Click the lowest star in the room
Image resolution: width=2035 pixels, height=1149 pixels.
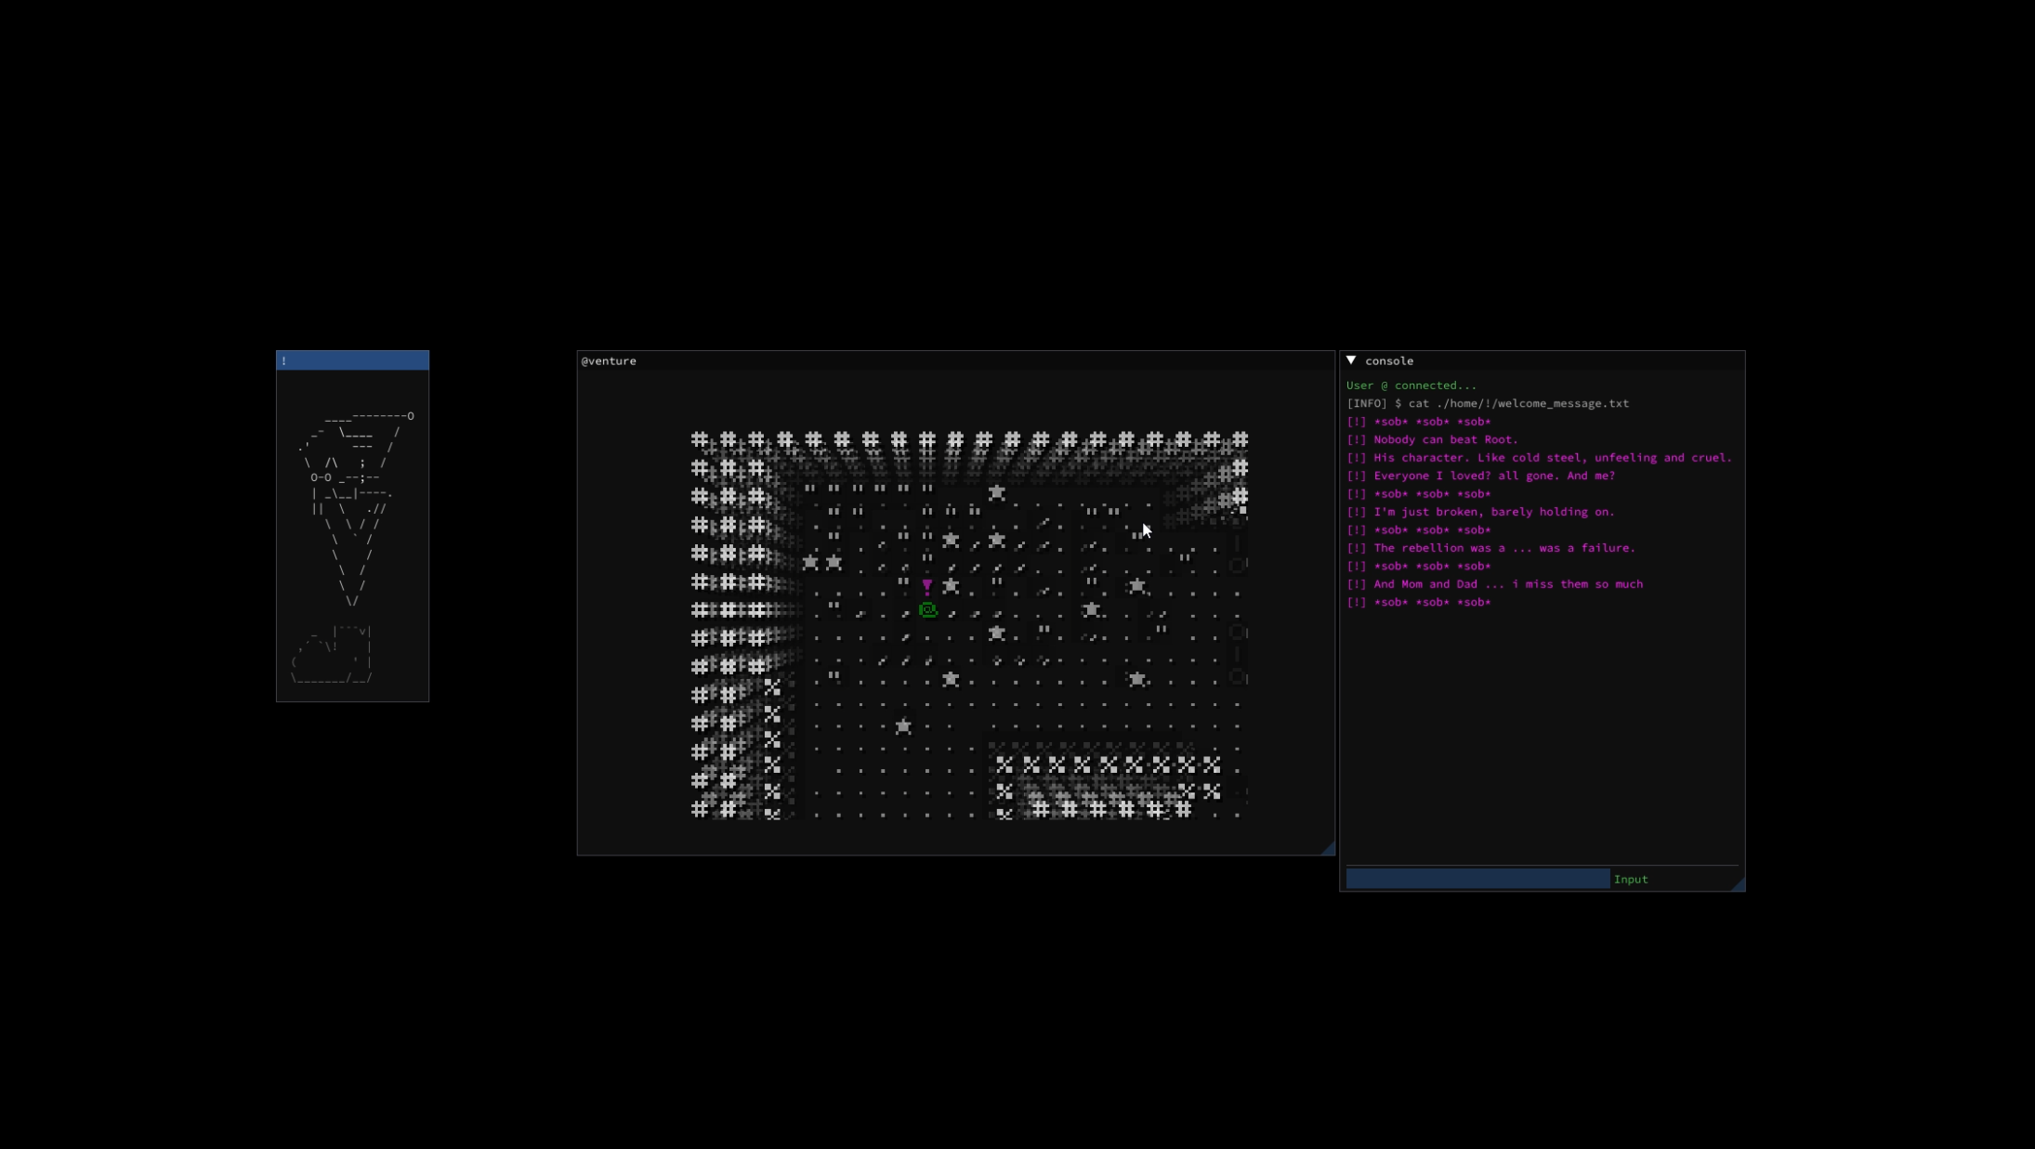coord(903,726)
